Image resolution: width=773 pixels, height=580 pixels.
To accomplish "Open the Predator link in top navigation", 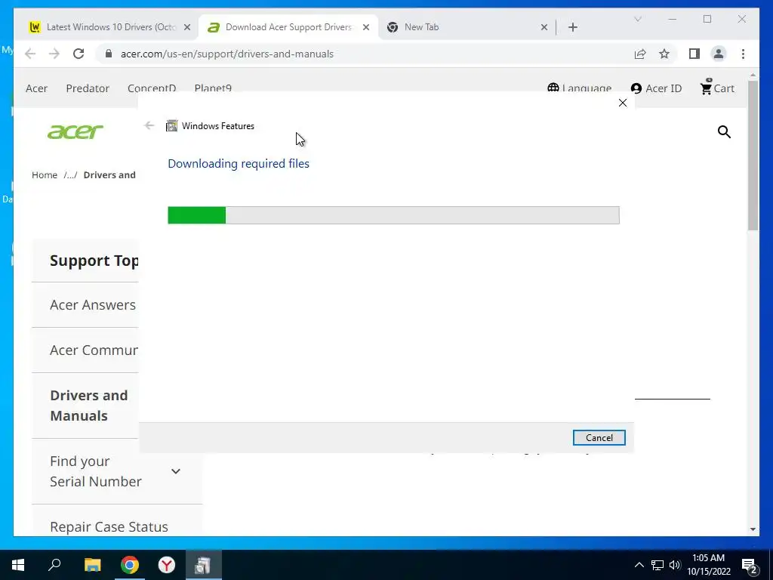I will (88, 88).
